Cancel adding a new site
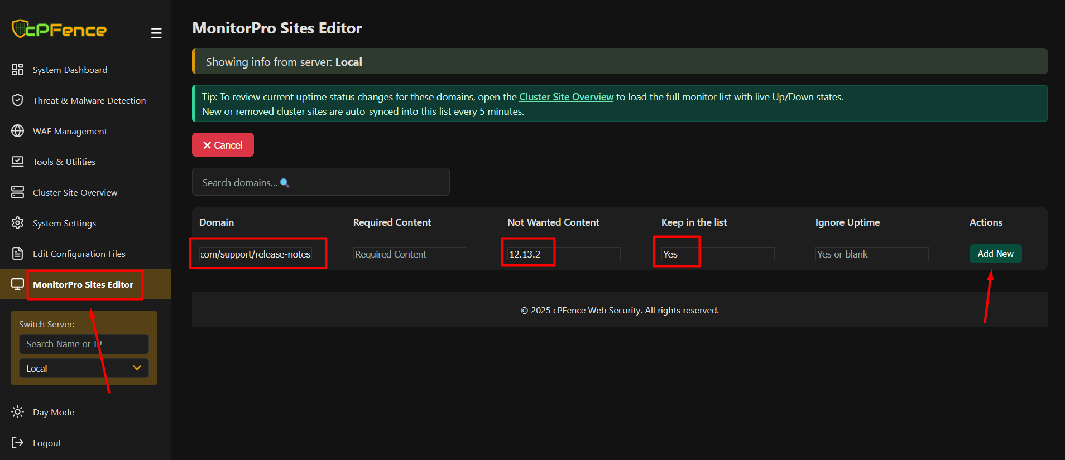Screen dimensions: 1065x460 point(223,145)
